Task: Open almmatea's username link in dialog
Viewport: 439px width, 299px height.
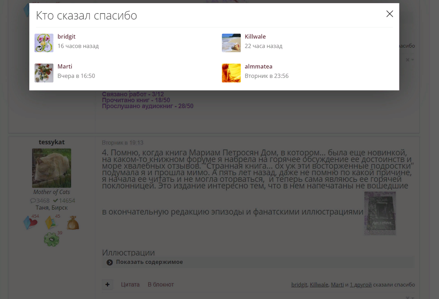Action: 258,66
